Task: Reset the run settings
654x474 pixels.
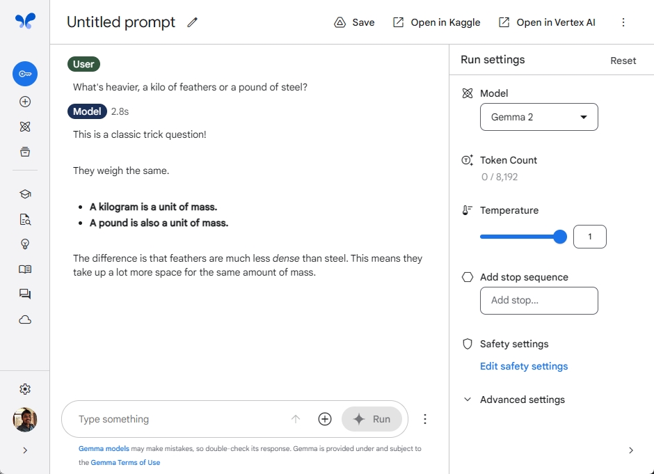Action: 623,61
